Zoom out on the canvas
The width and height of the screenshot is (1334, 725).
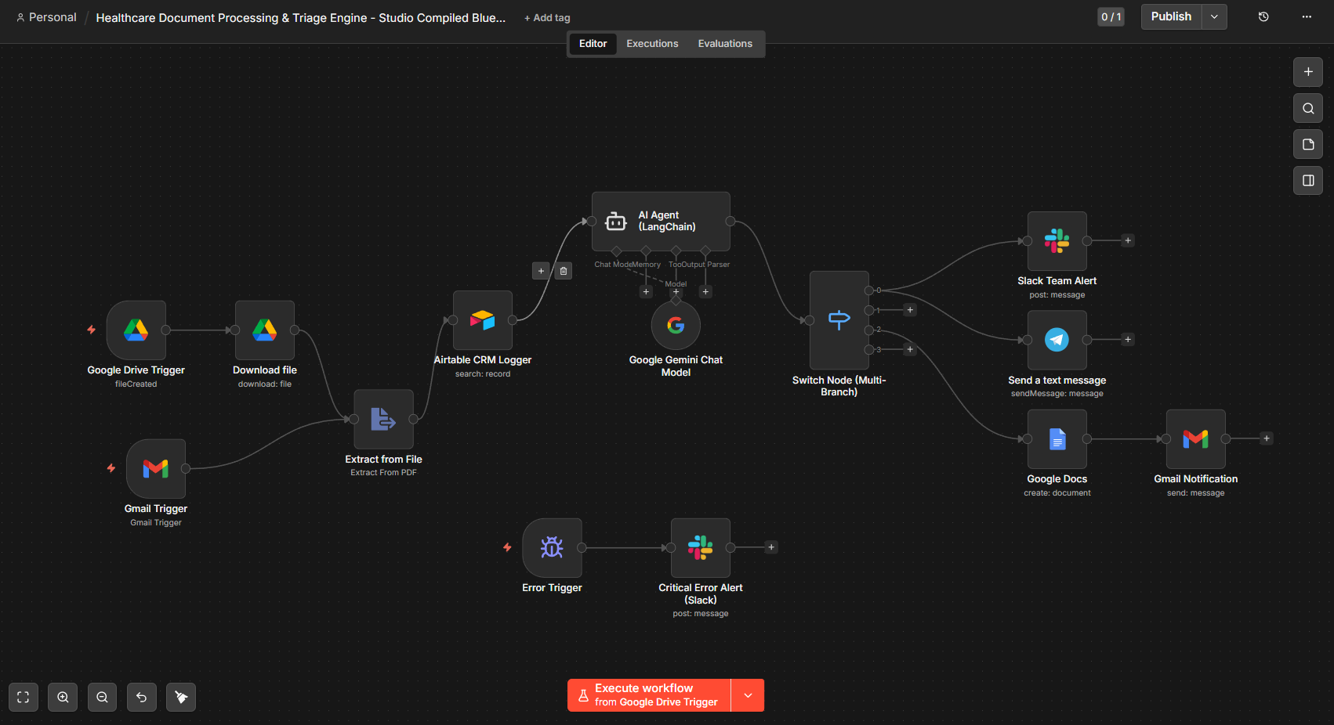(102, 697)
